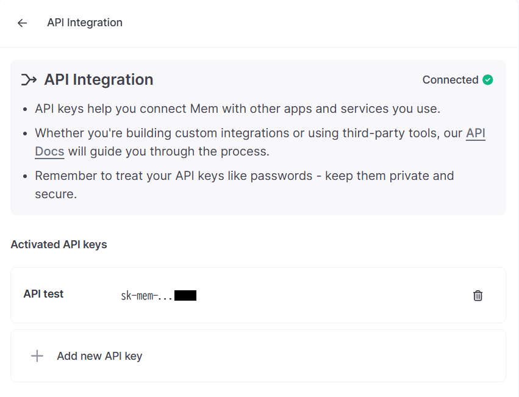Click the merge icon beside API Integration heading
Image resolution: width=519 pixels, height=397 pixels.
tap(29, 80)
